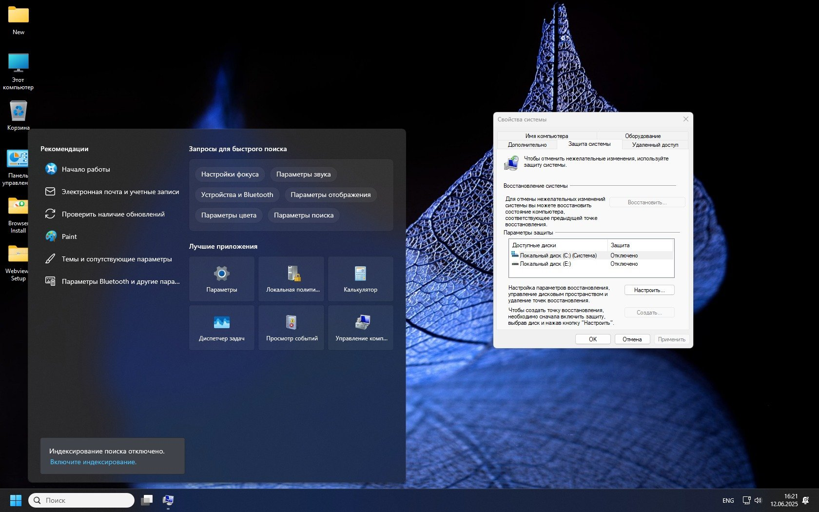This screenshot has width=819, height=512.
Task: Click the Настройки фокуса search chip
Action: 229,174
